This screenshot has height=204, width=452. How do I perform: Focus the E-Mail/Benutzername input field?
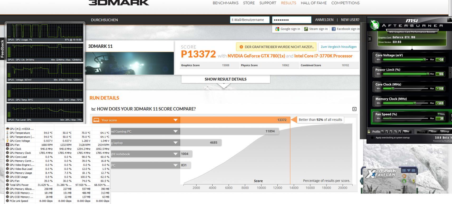tap(250, 20)
